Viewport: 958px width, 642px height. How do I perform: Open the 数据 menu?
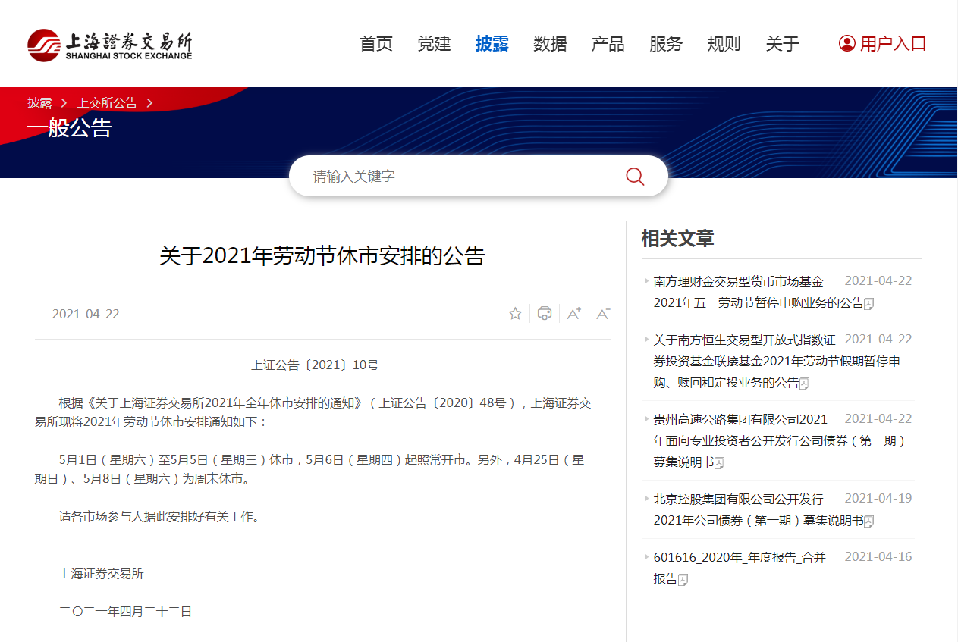550,44
